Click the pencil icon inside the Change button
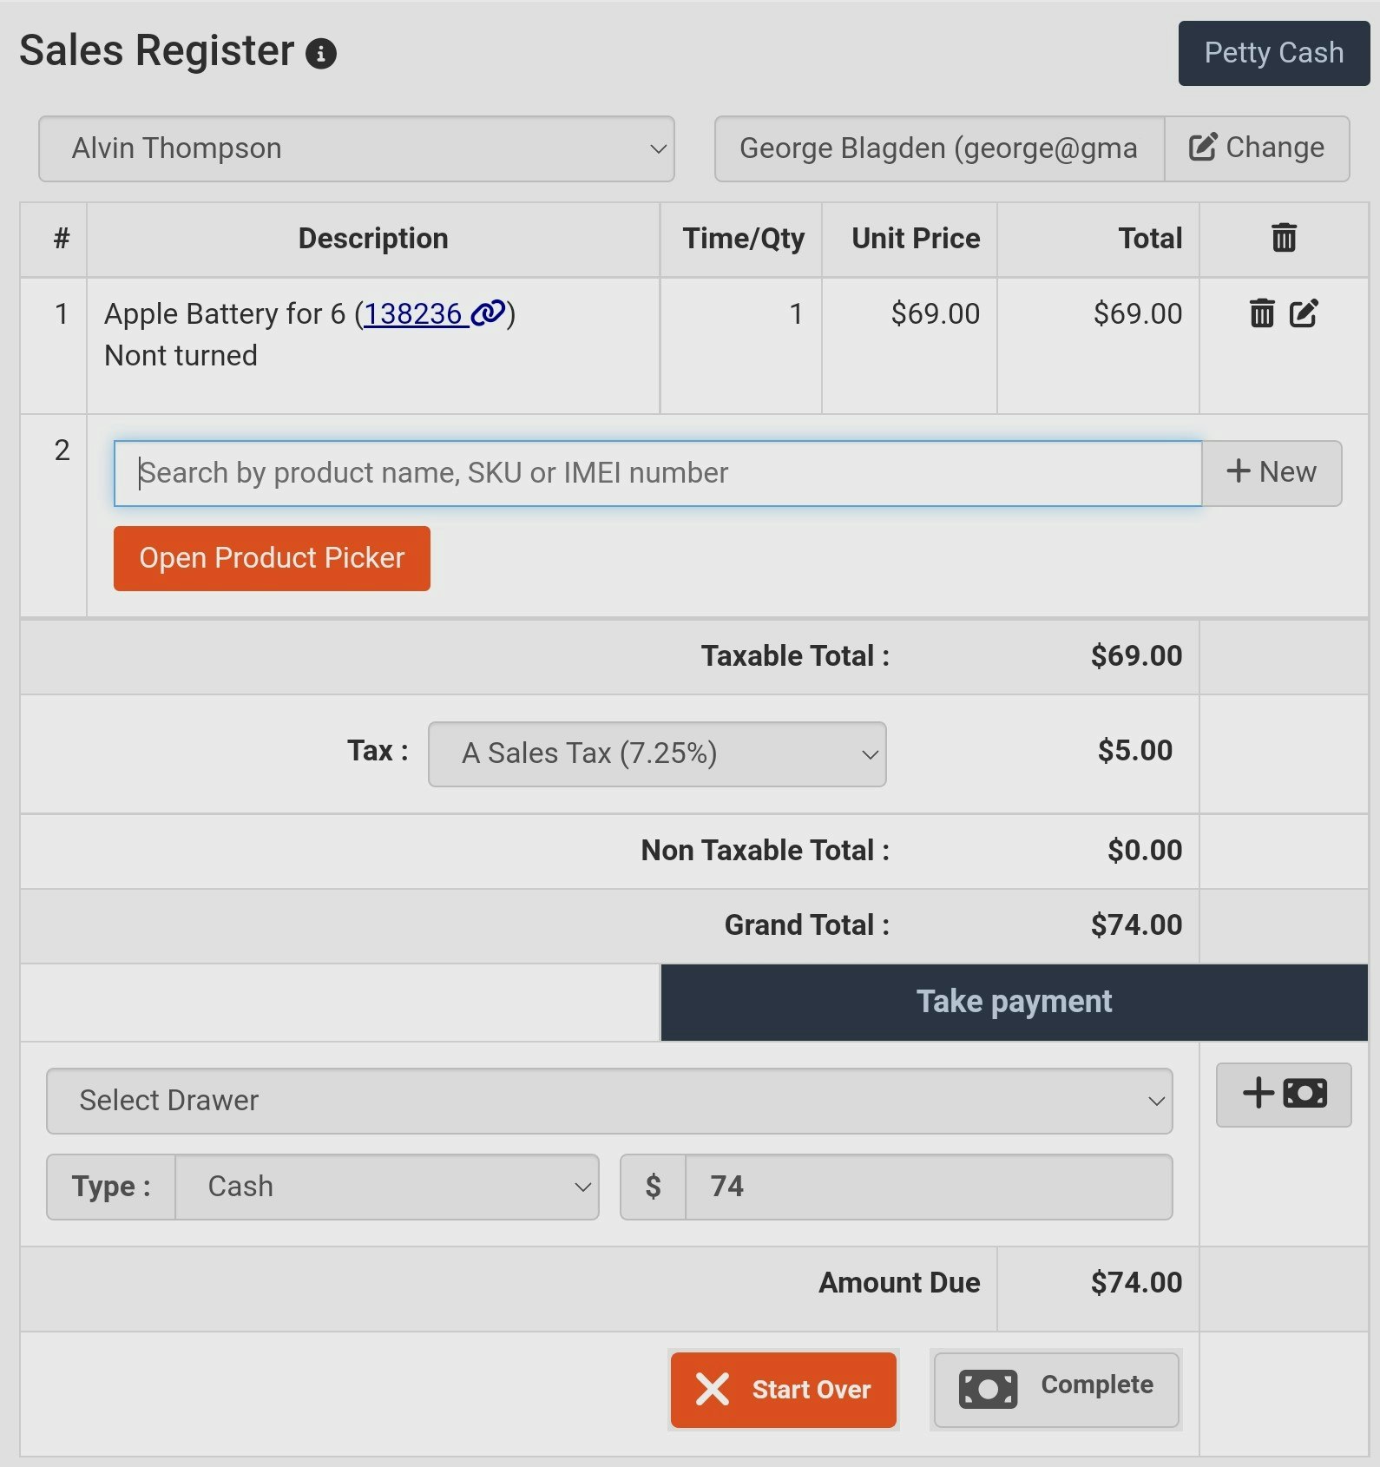Screen dimensions: 1380x1467 tap(1200, 148)
